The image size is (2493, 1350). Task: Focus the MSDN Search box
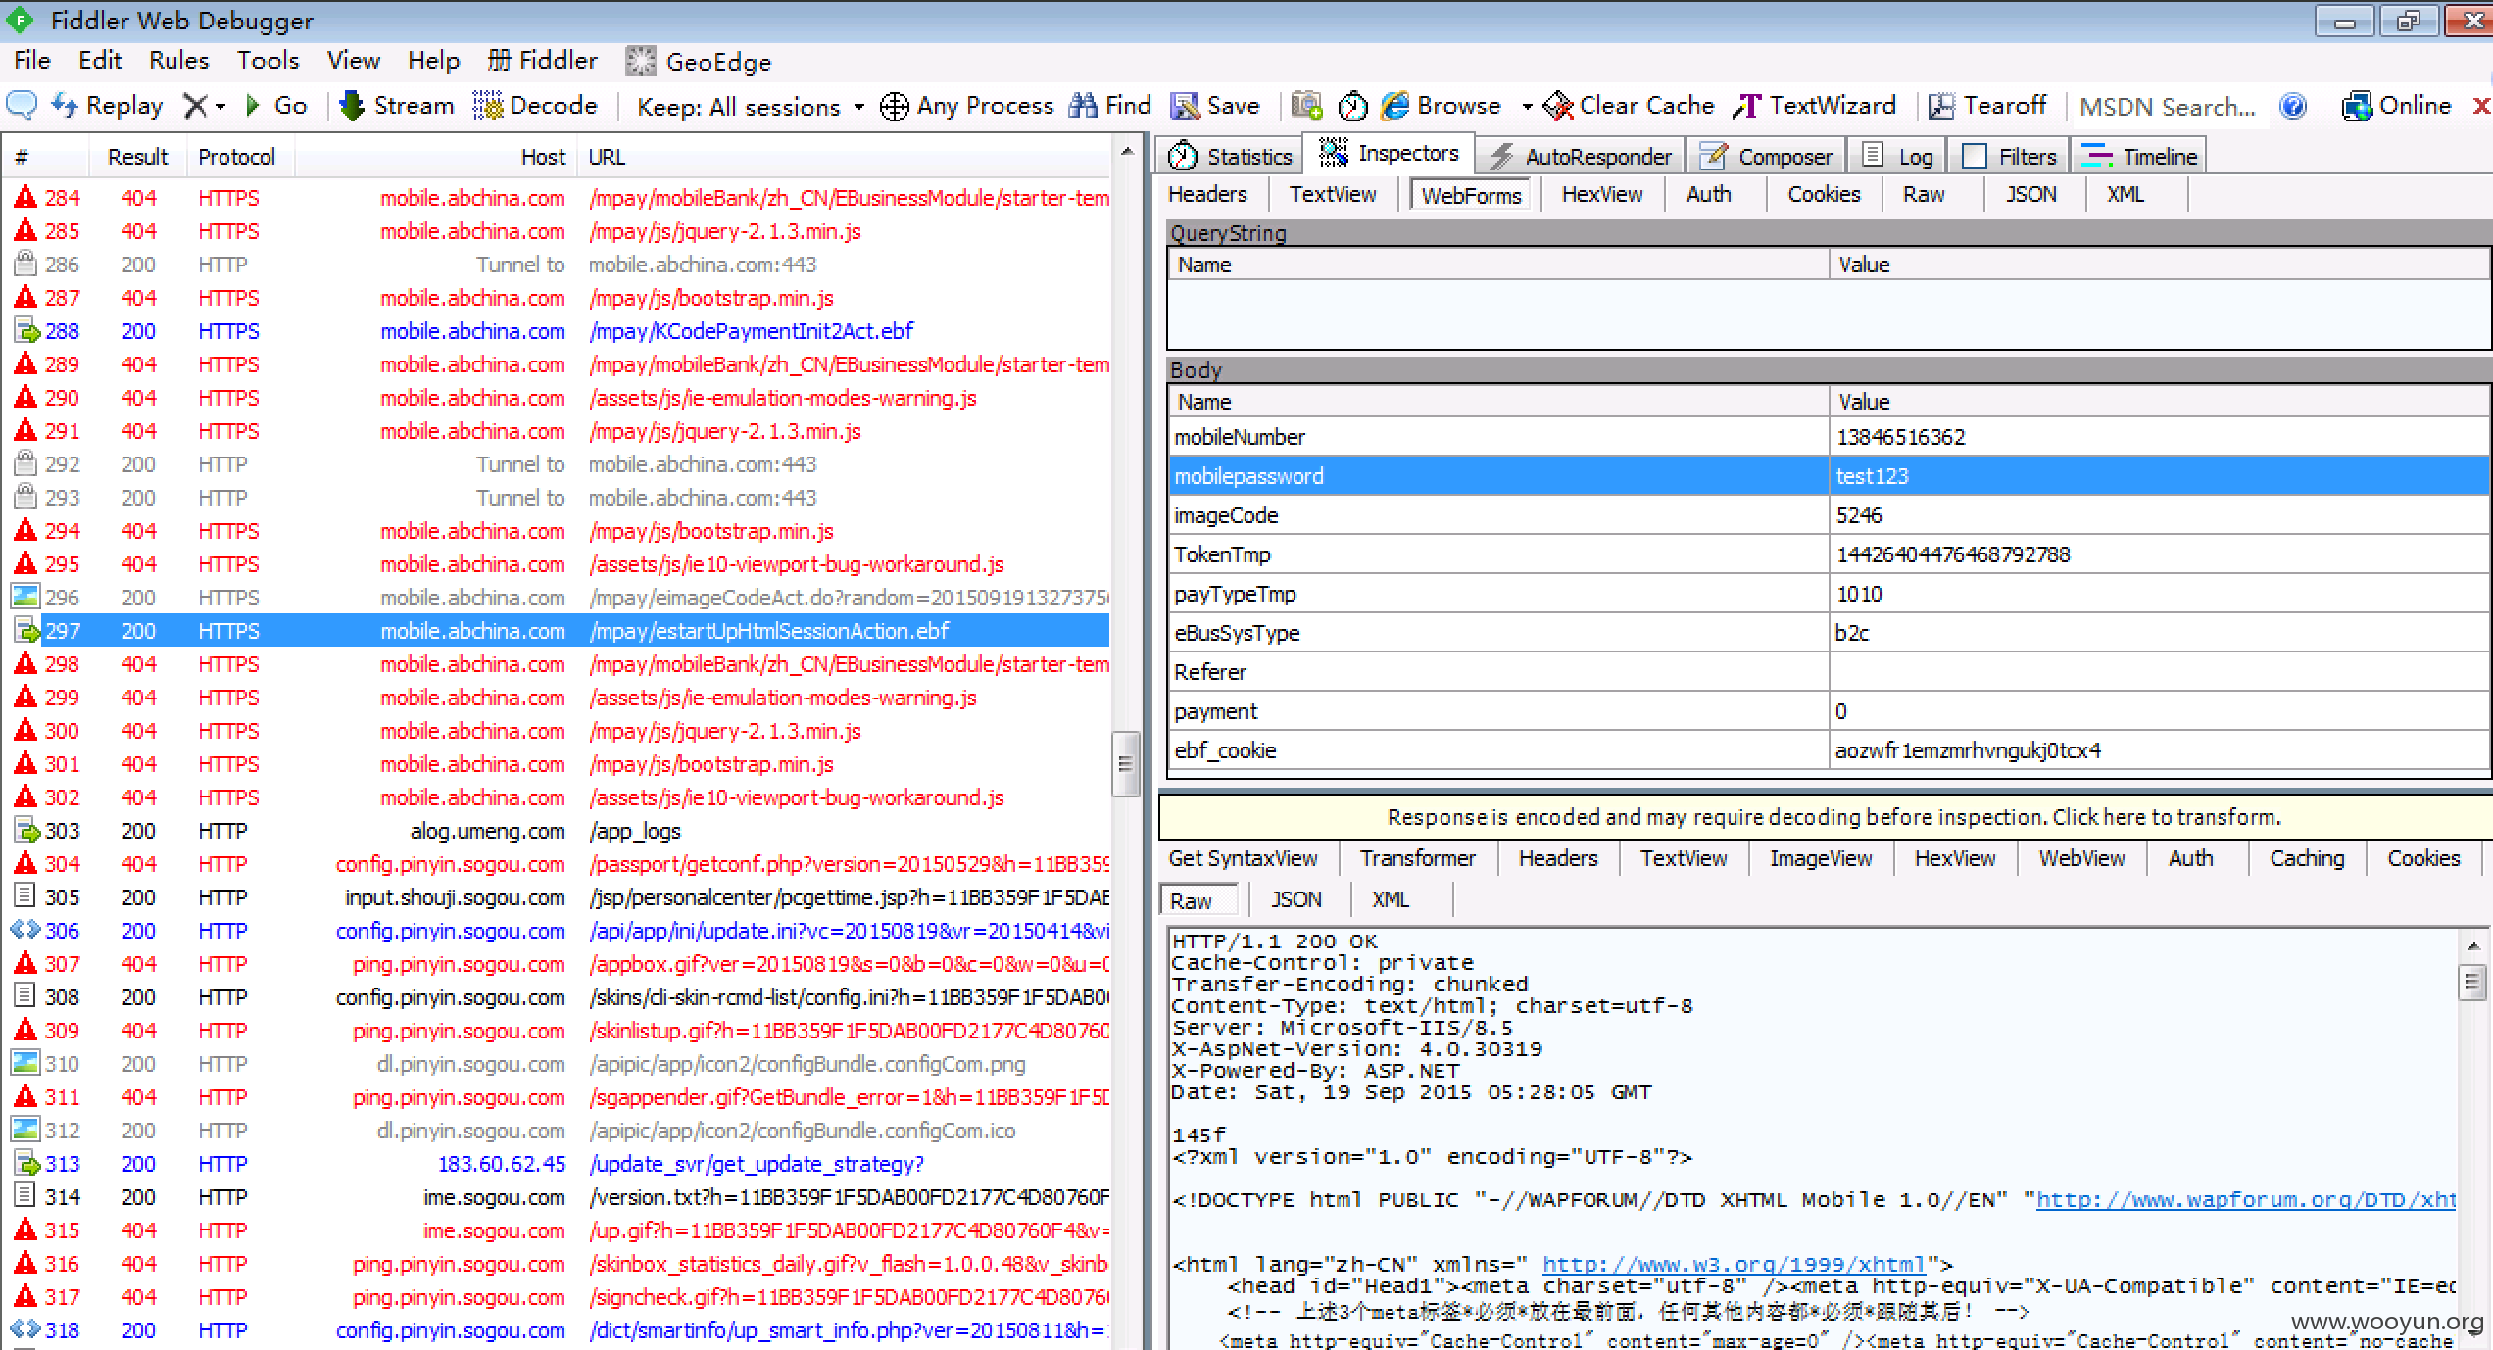click(2168, 106)
